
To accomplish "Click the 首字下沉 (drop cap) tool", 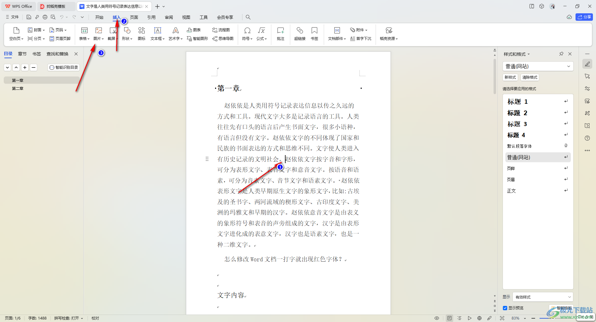I will pyautogui.click(x=361, y=39).
